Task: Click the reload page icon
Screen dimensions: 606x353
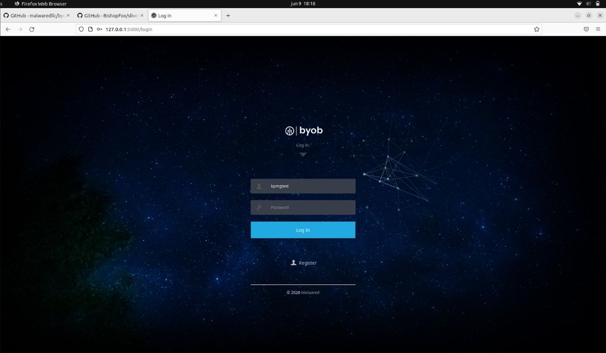Action: point(32,29)
